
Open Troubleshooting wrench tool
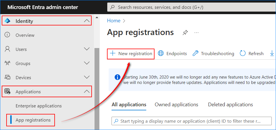tap(195, 53)
